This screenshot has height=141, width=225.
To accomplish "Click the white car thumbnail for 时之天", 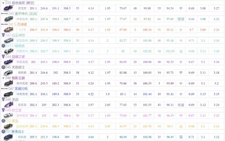I will (7, 115).
